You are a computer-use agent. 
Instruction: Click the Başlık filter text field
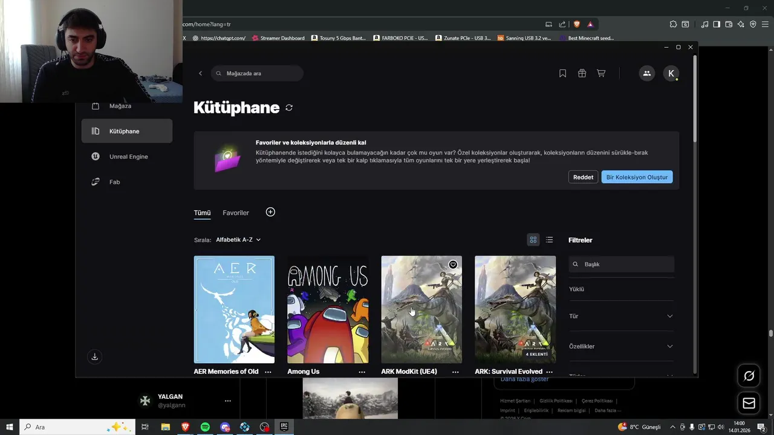pos(621,264)
